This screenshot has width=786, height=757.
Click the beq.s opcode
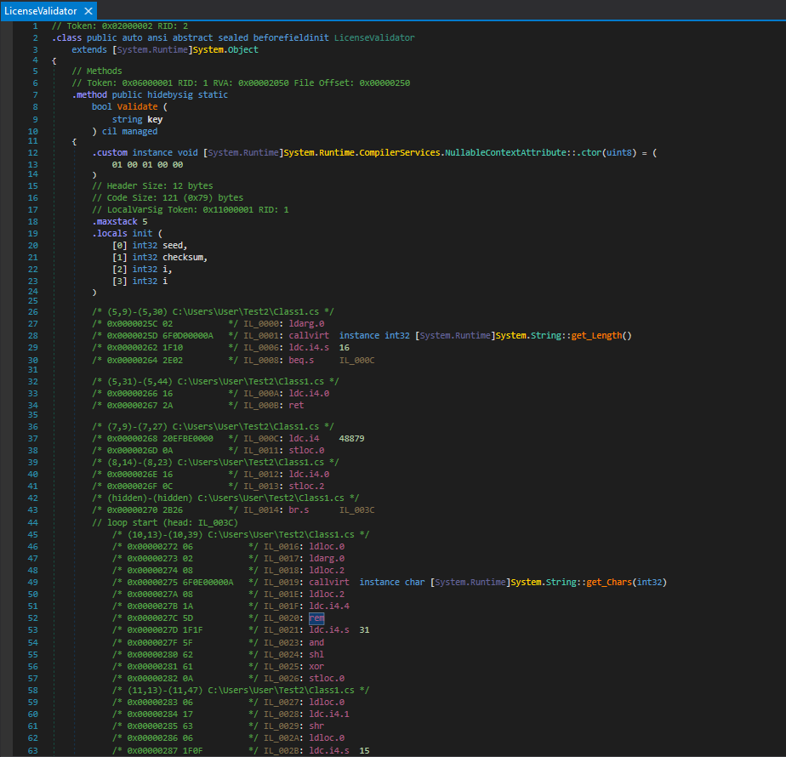[x=301, y=360]
